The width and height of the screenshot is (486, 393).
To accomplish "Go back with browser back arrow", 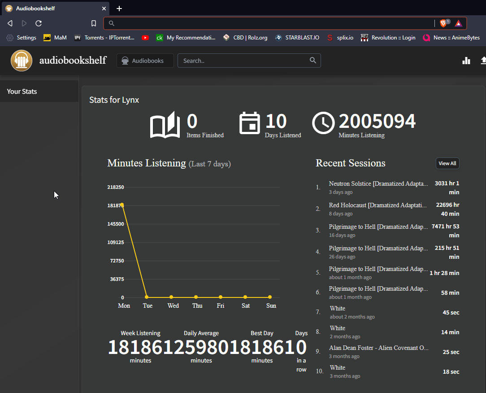I will click(10, 23).
